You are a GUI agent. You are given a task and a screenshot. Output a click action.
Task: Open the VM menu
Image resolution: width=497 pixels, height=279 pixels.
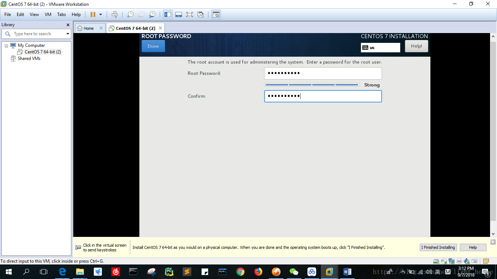point(48,15)
